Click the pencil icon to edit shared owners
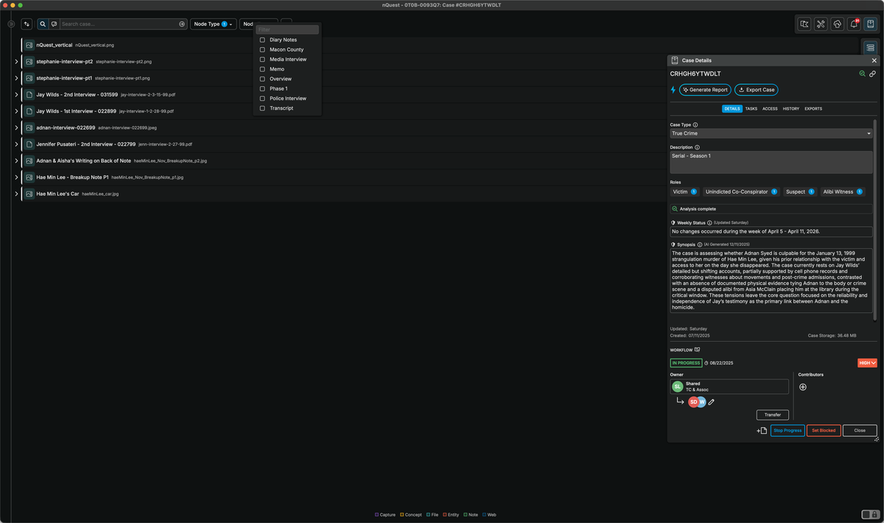The height and width of the screenshot is (523, 884). coord(711,401)
